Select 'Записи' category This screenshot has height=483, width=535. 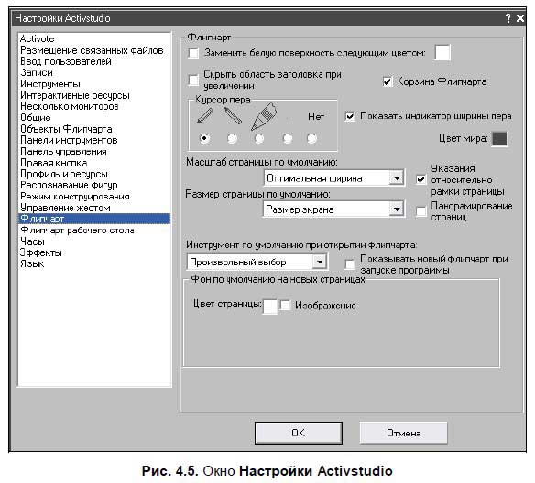(37, 72)
